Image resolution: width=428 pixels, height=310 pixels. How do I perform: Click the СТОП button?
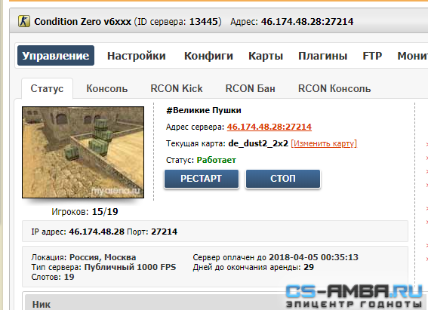283,179
